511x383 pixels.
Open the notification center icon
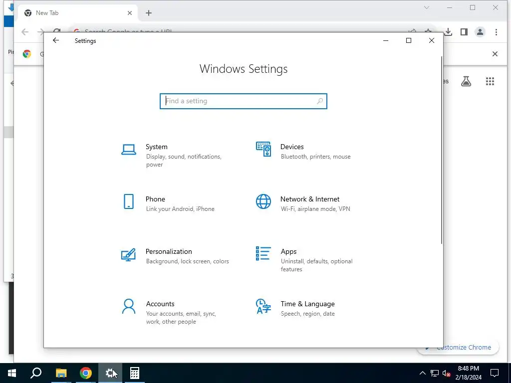click(495, 373)
